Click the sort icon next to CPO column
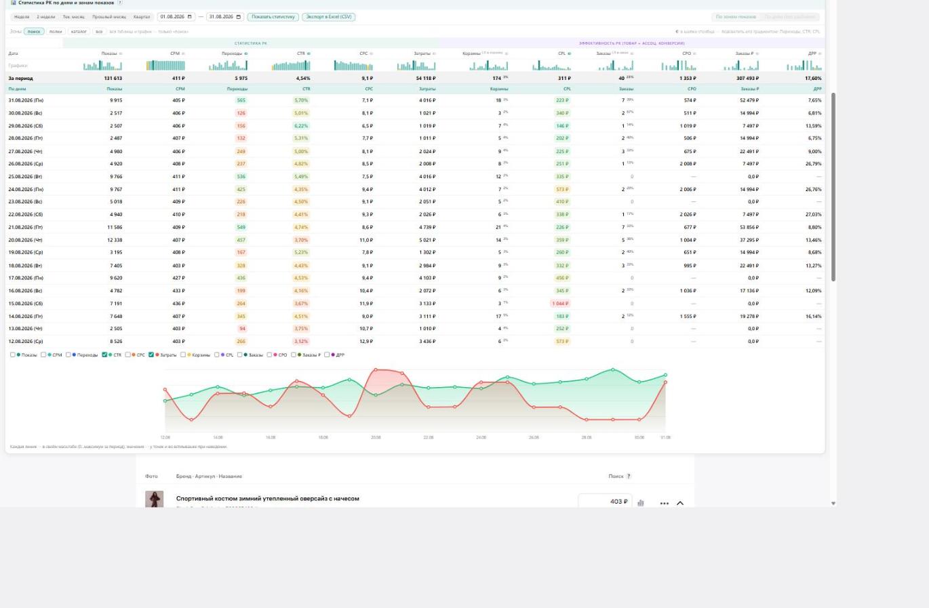 (x=694, y=54)
